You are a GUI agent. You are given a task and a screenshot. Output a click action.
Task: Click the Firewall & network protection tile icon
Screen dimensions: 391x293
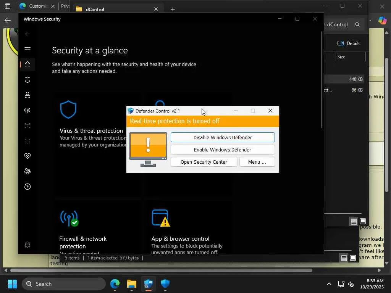coord(69,219)
